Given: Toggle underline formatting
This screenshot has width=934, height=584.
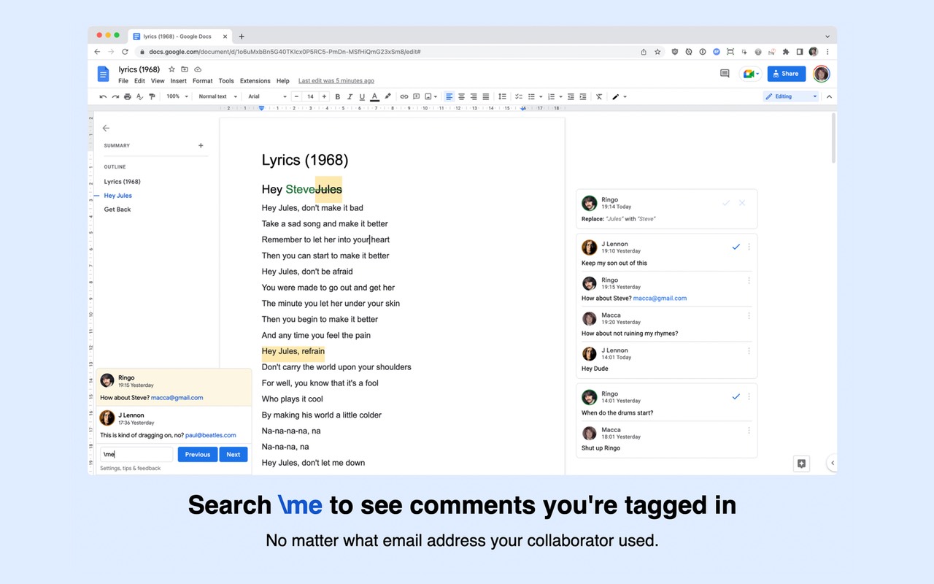Looking at the screenshot, I should (362, 96).
